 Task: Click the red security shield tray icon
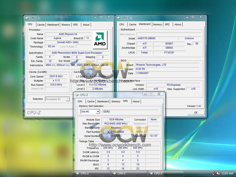[x=214, y=173]
